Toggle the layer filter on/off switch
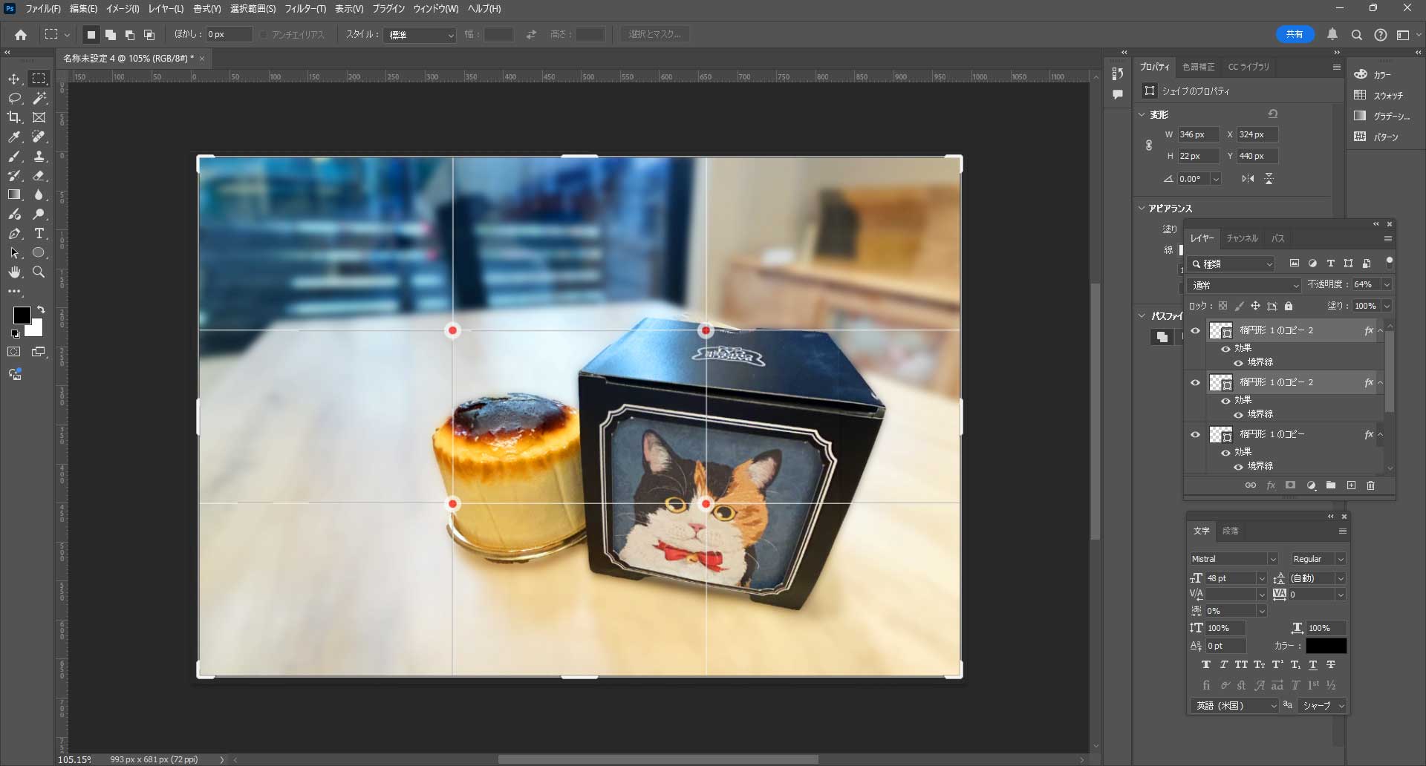This screenshot has height=766, width=1426. point(1389,263)
